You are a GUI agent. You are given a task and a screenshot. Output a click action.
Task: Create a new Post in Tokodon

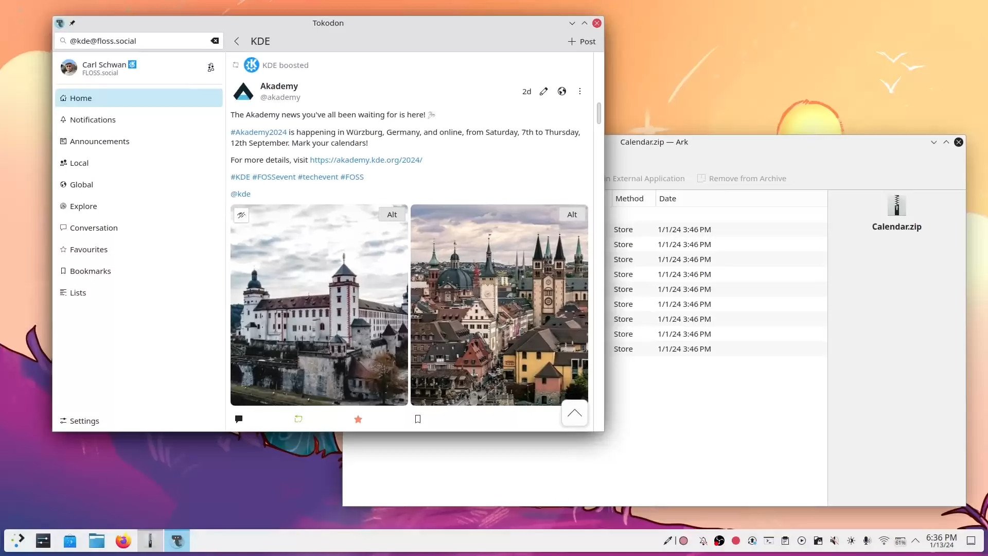click(x=581, y=41)
